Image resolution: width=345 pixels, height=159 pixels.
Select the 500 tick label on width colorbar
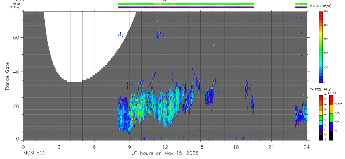click(326, 11)
